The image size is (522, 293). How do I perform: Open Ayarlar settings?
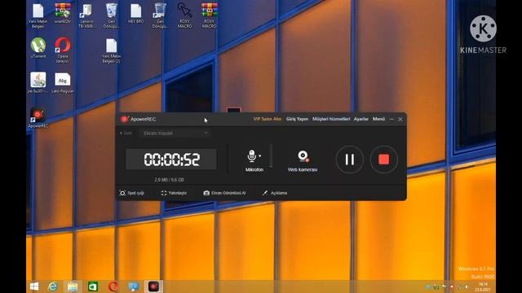(361, 119)
